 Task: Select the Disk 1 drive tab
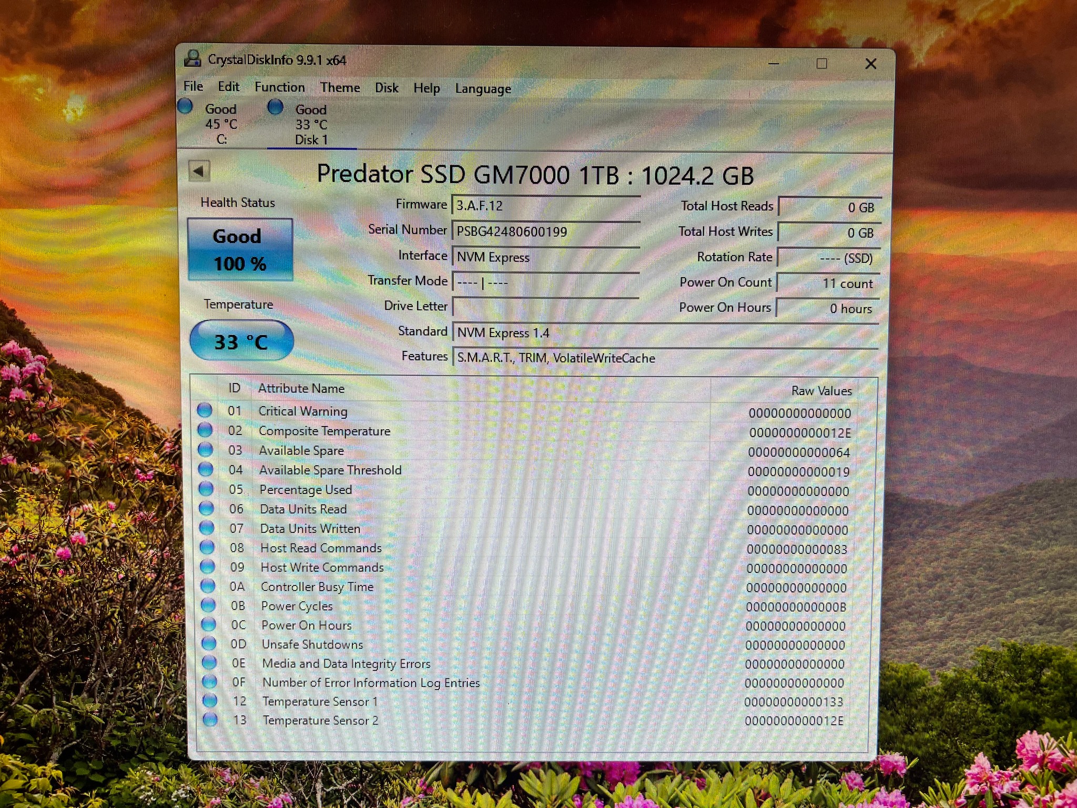pyautogui.click(x=311, y=125)
